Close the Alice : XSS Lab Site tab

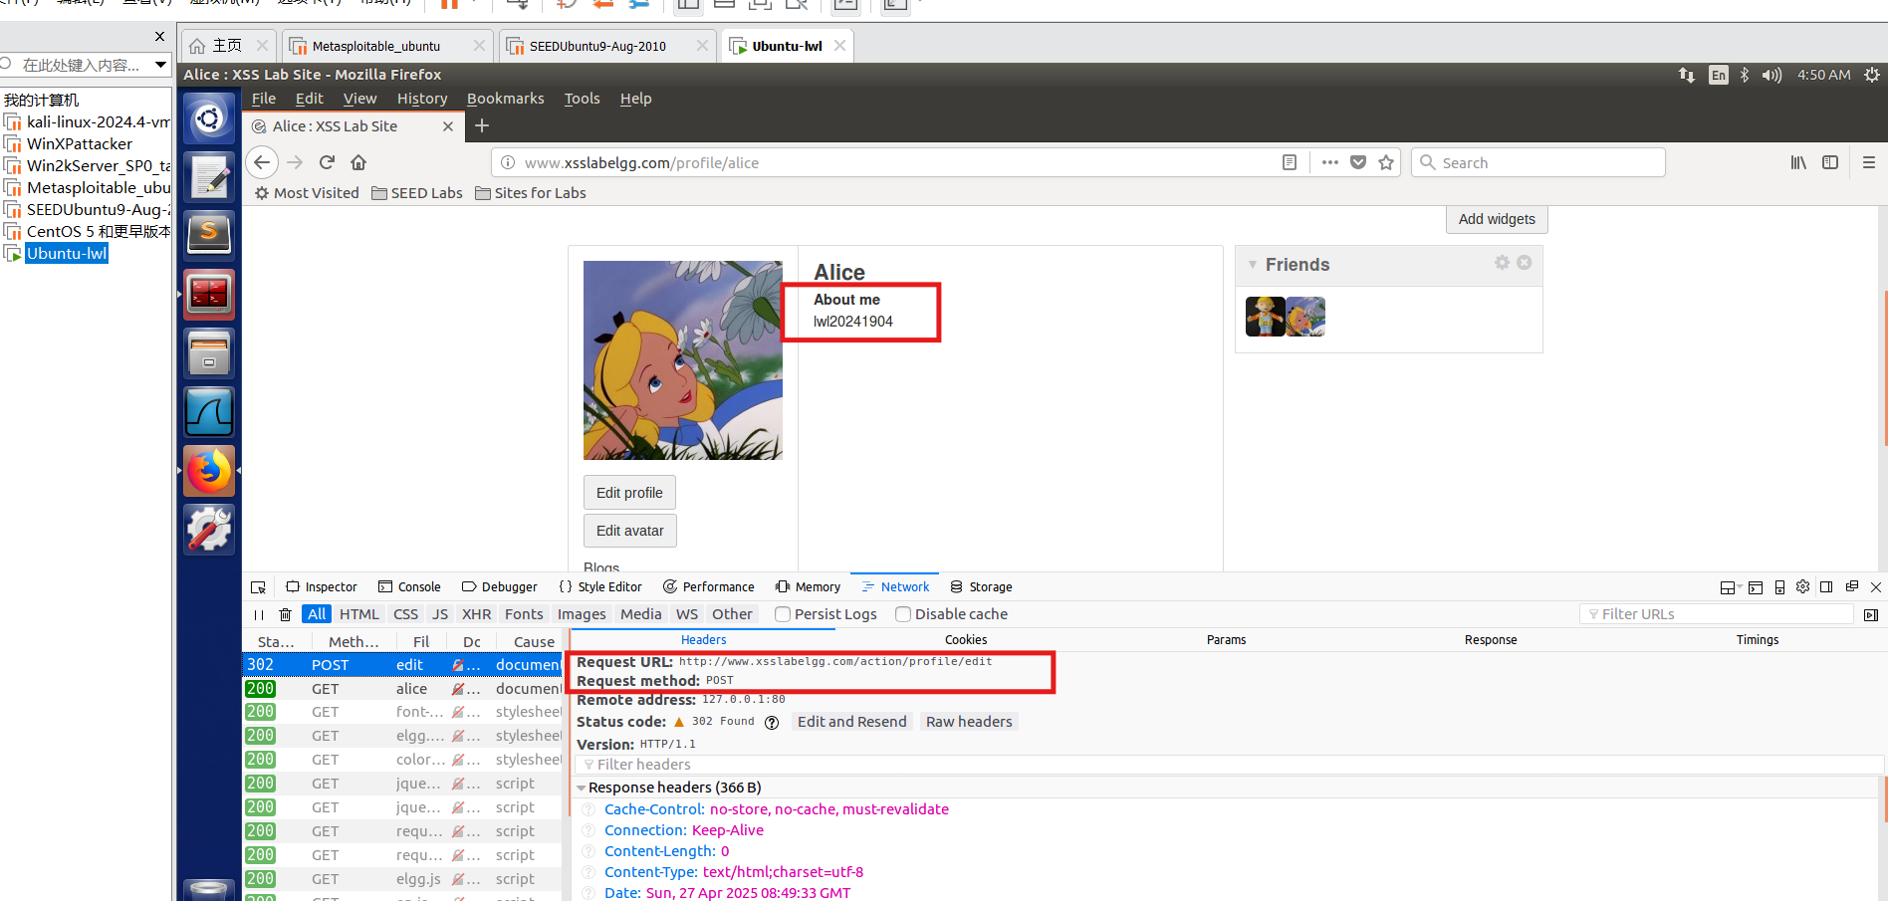click(x=448, y=126)
